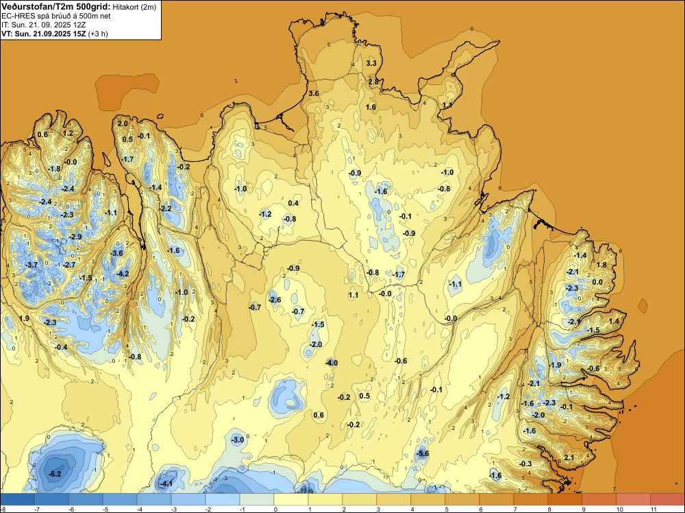
Task: Click the legend scale label 11
Action: coord(653,509)
